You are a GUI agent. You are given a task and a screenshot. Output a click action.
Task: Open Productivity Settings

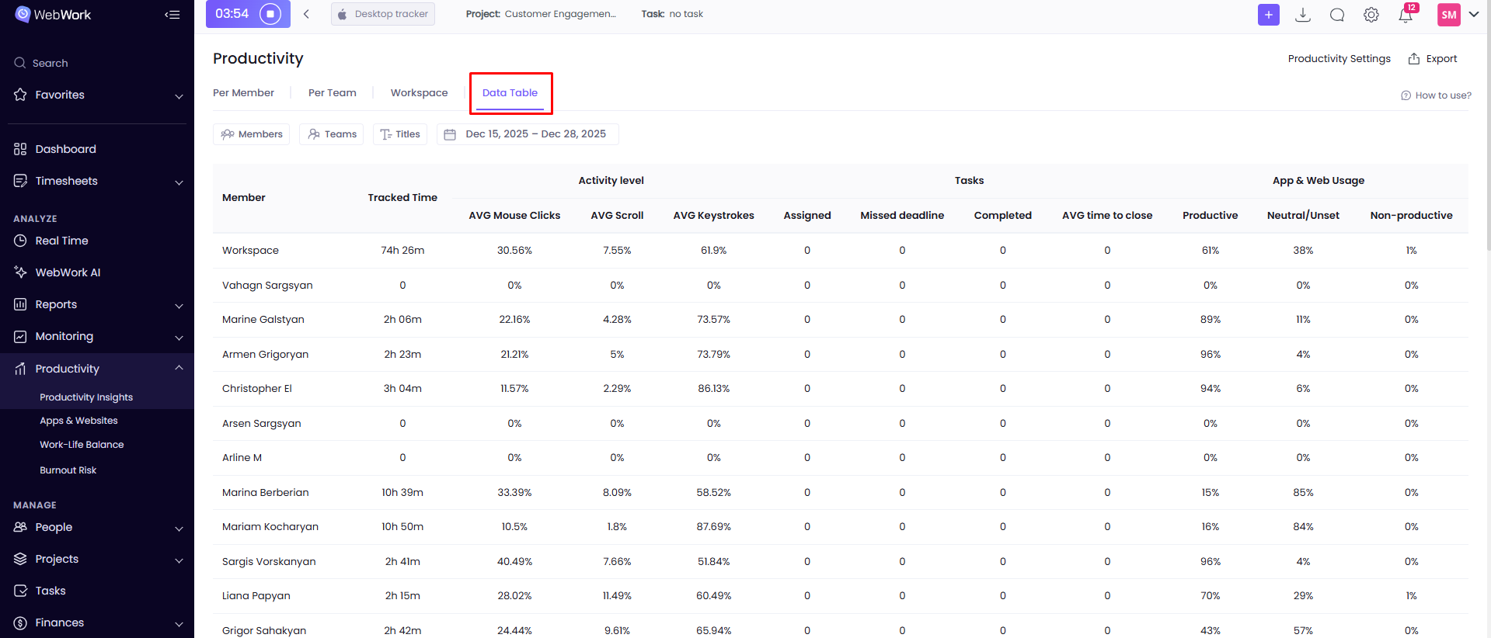[x=1339, y=59]
